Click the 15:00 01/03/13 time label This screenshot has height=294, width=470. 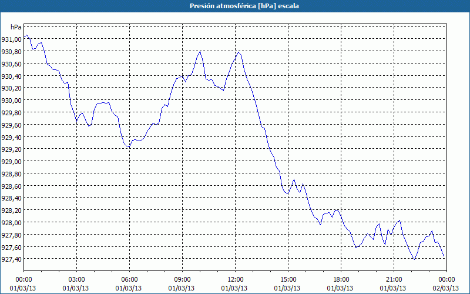287,284
